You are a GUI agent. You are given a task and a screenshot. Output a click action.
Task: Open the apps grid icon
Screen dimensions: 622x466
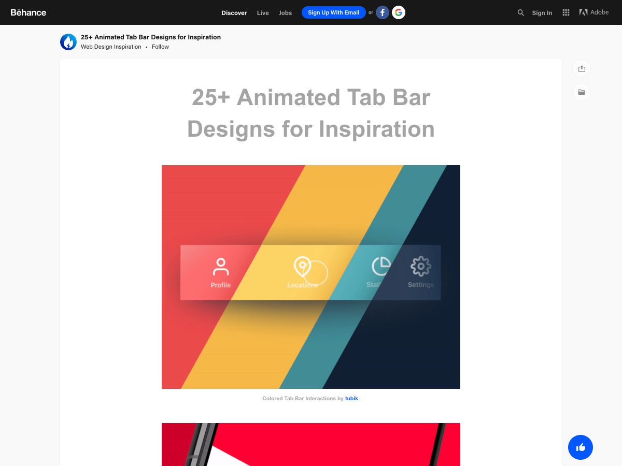566,13
